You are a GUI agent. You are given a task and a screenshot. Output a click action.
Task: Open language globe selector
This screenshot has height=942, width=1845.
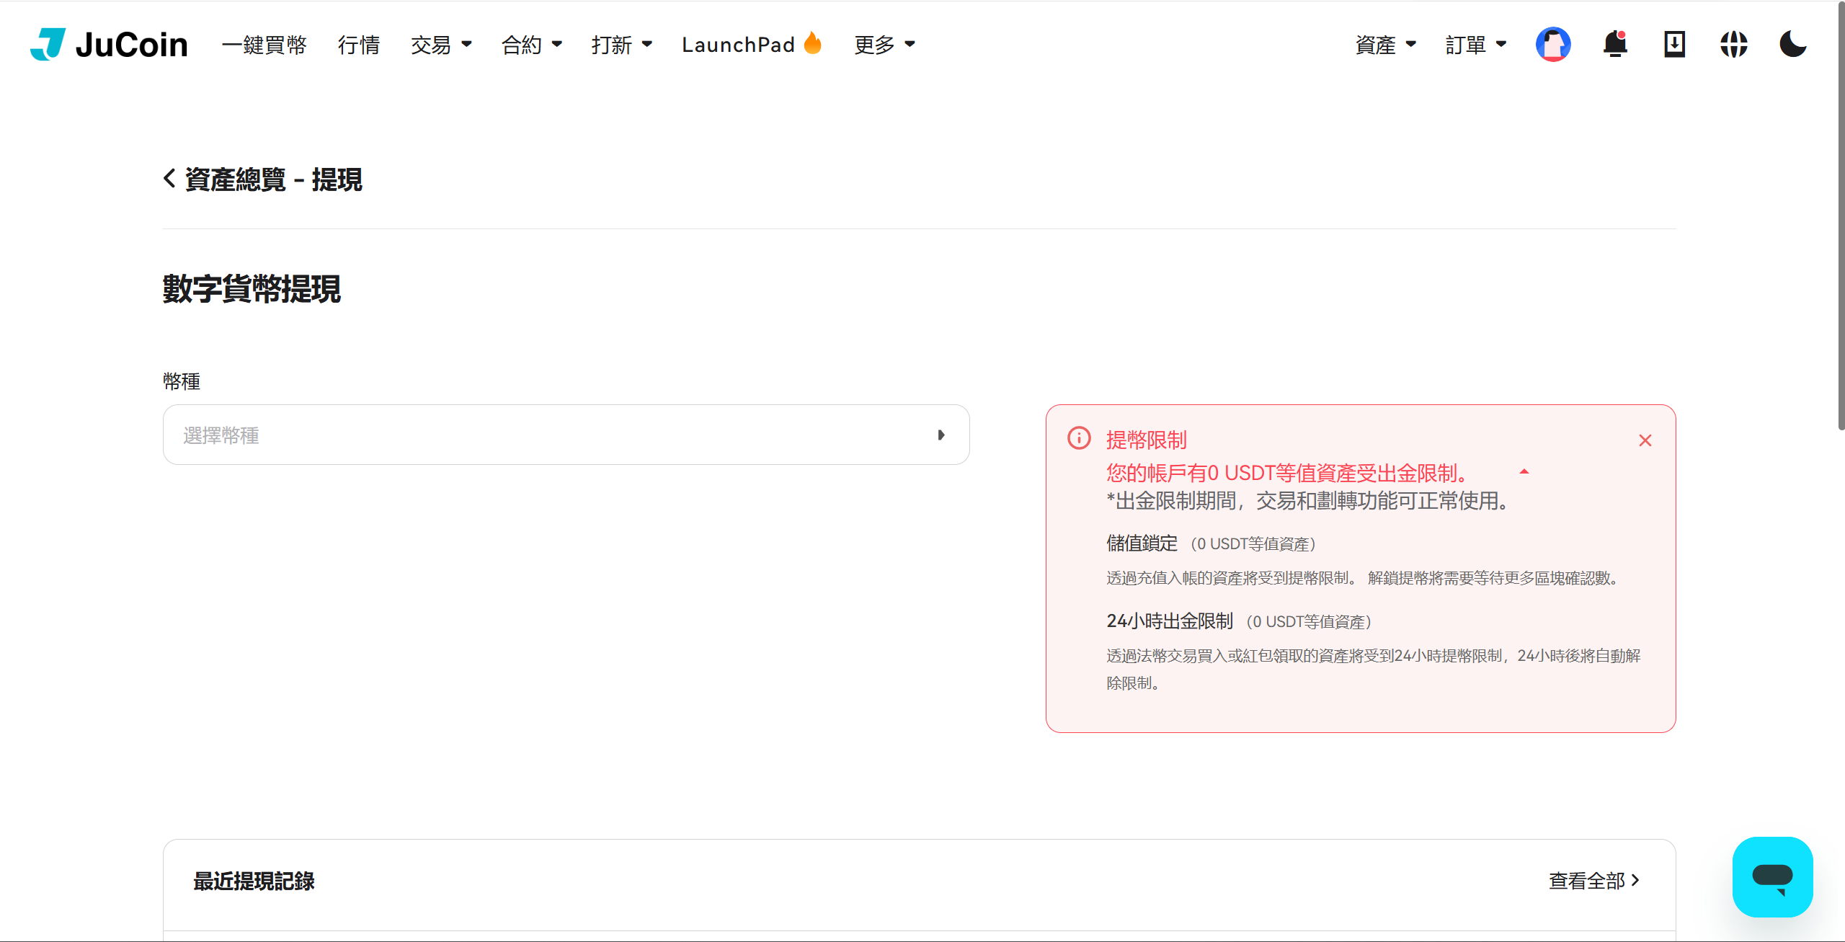tap(1733, 45)
